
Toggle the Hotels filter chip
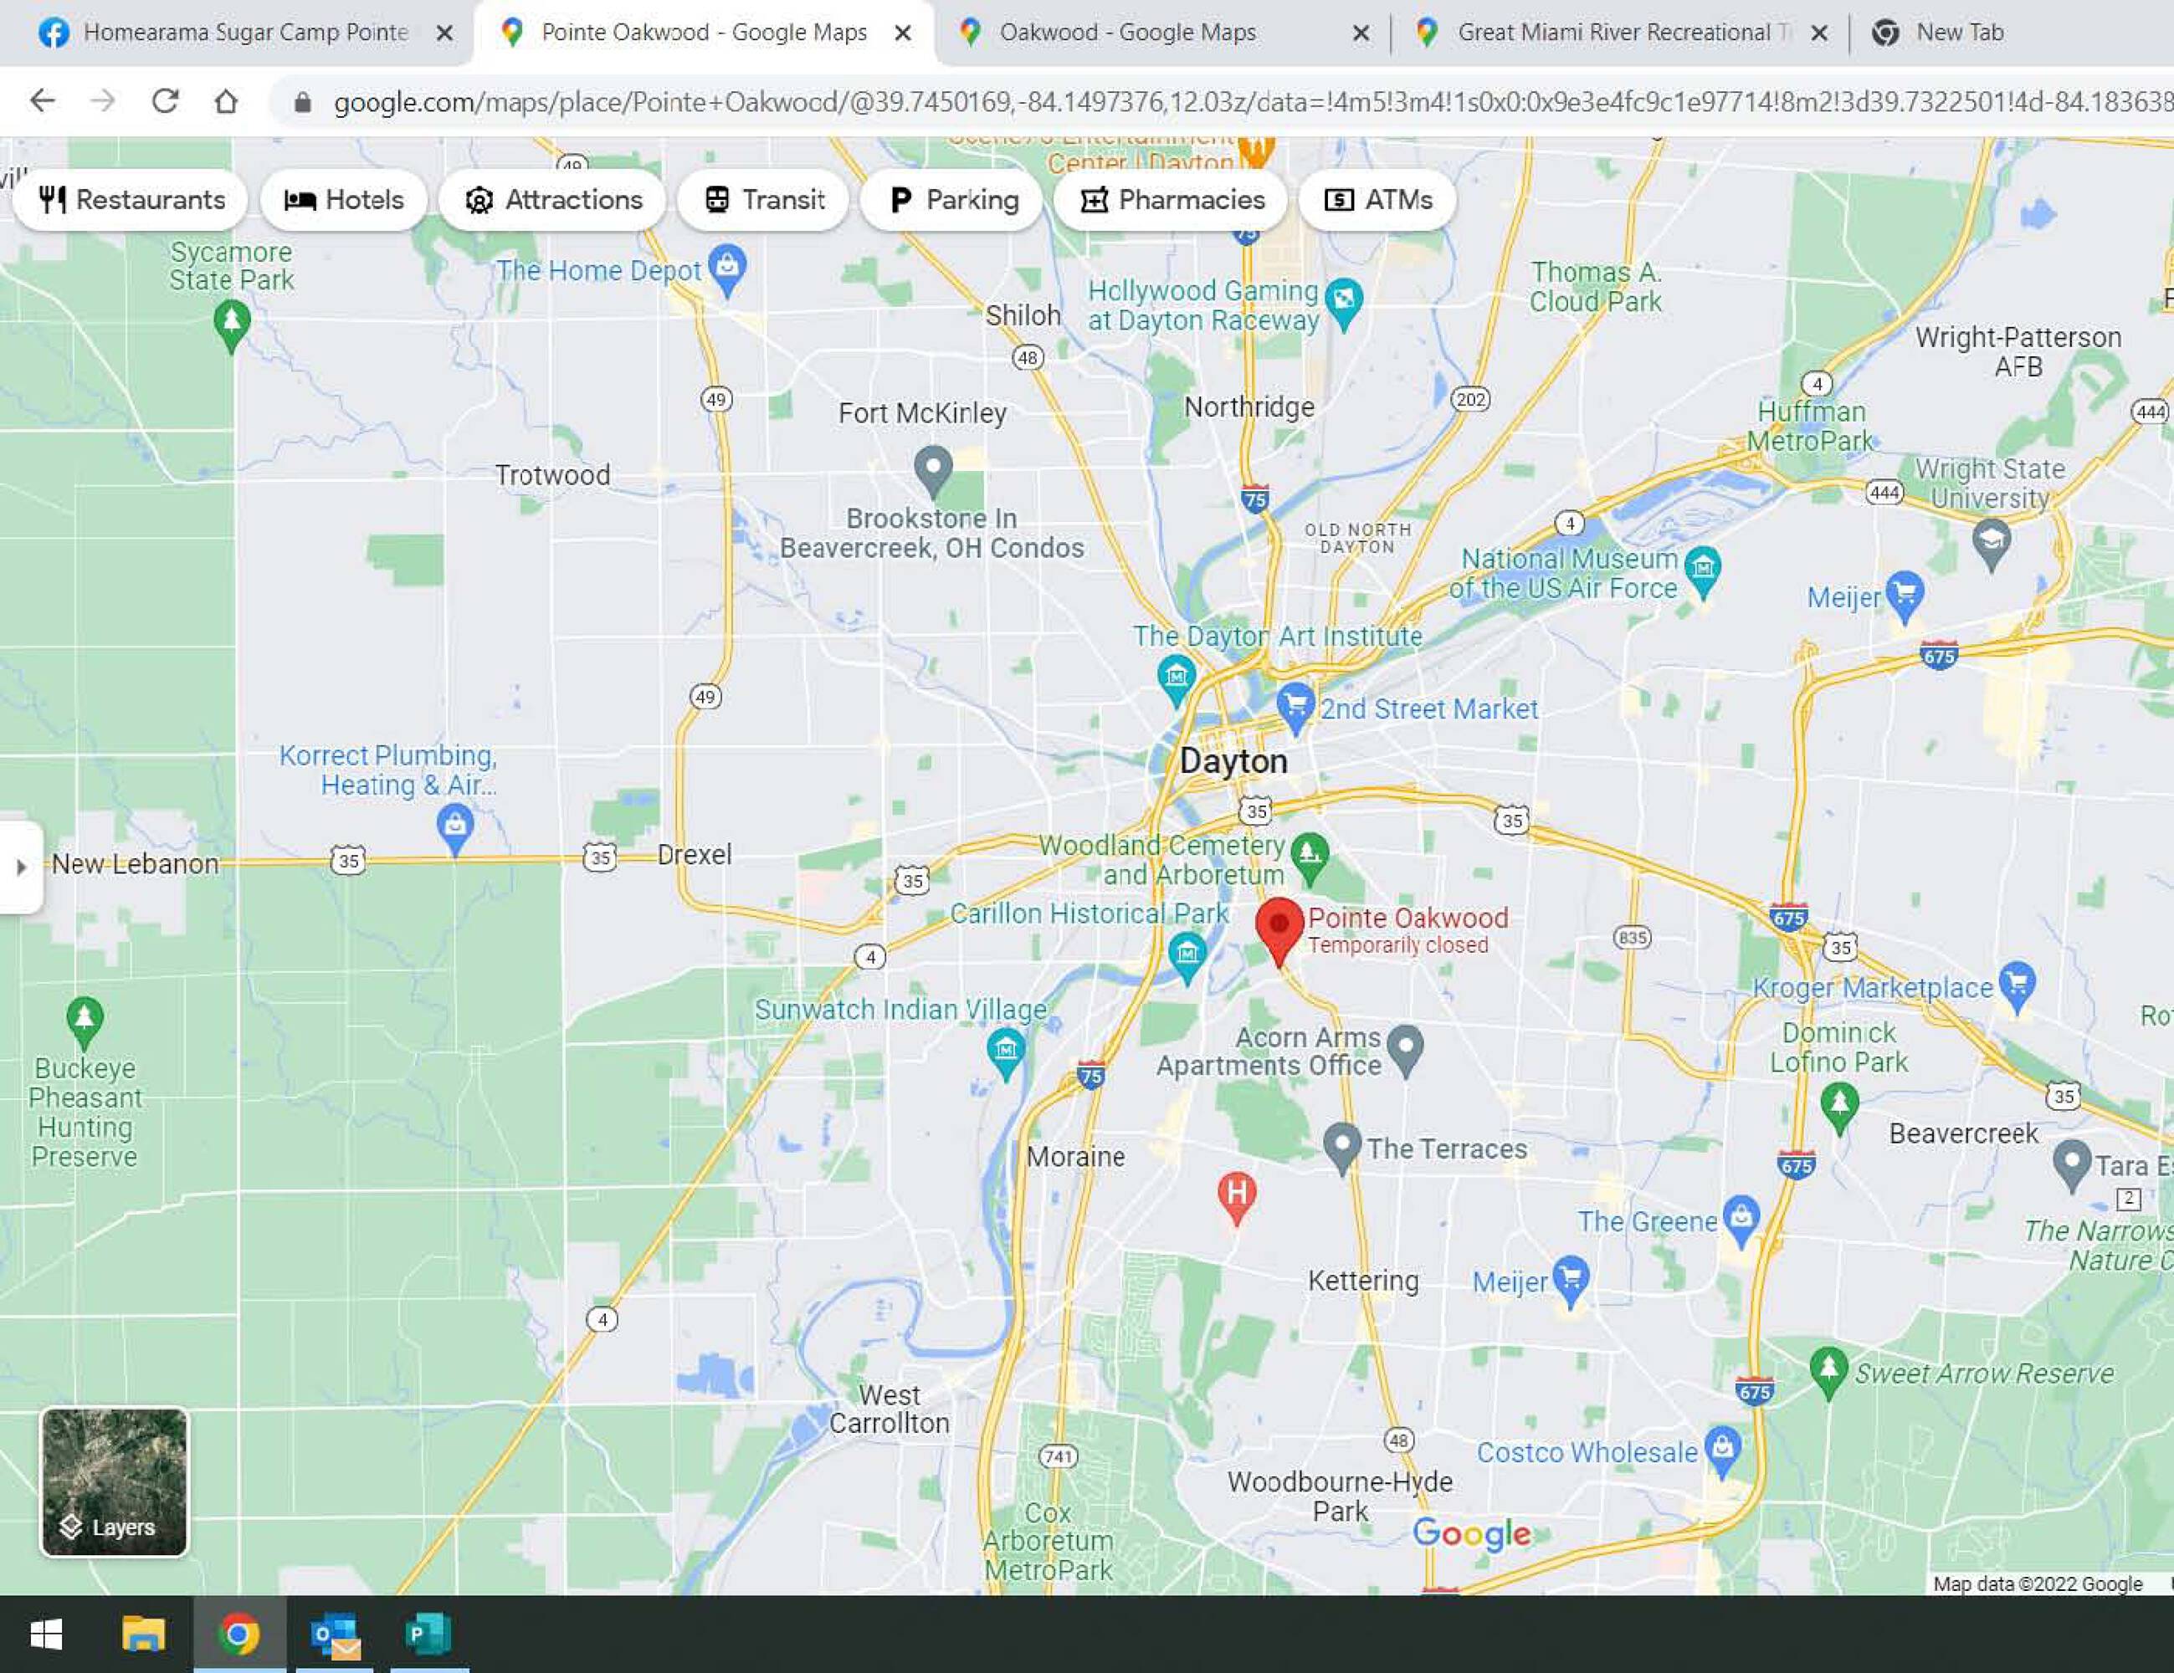point(345,200)
